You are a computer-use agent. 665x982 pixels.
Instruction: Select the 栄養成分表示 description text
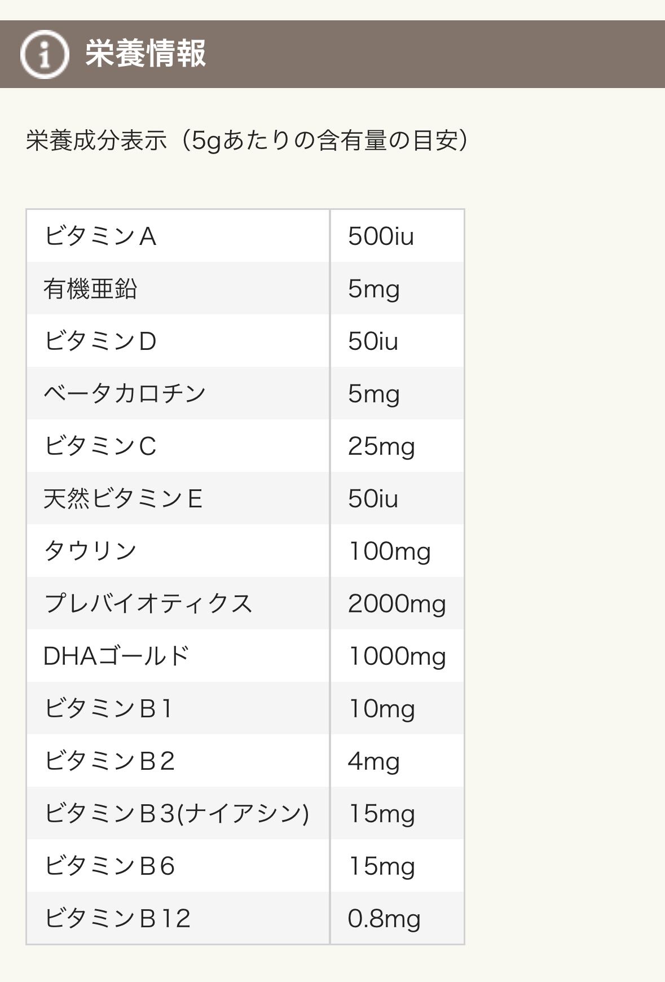tap(246, 141)
